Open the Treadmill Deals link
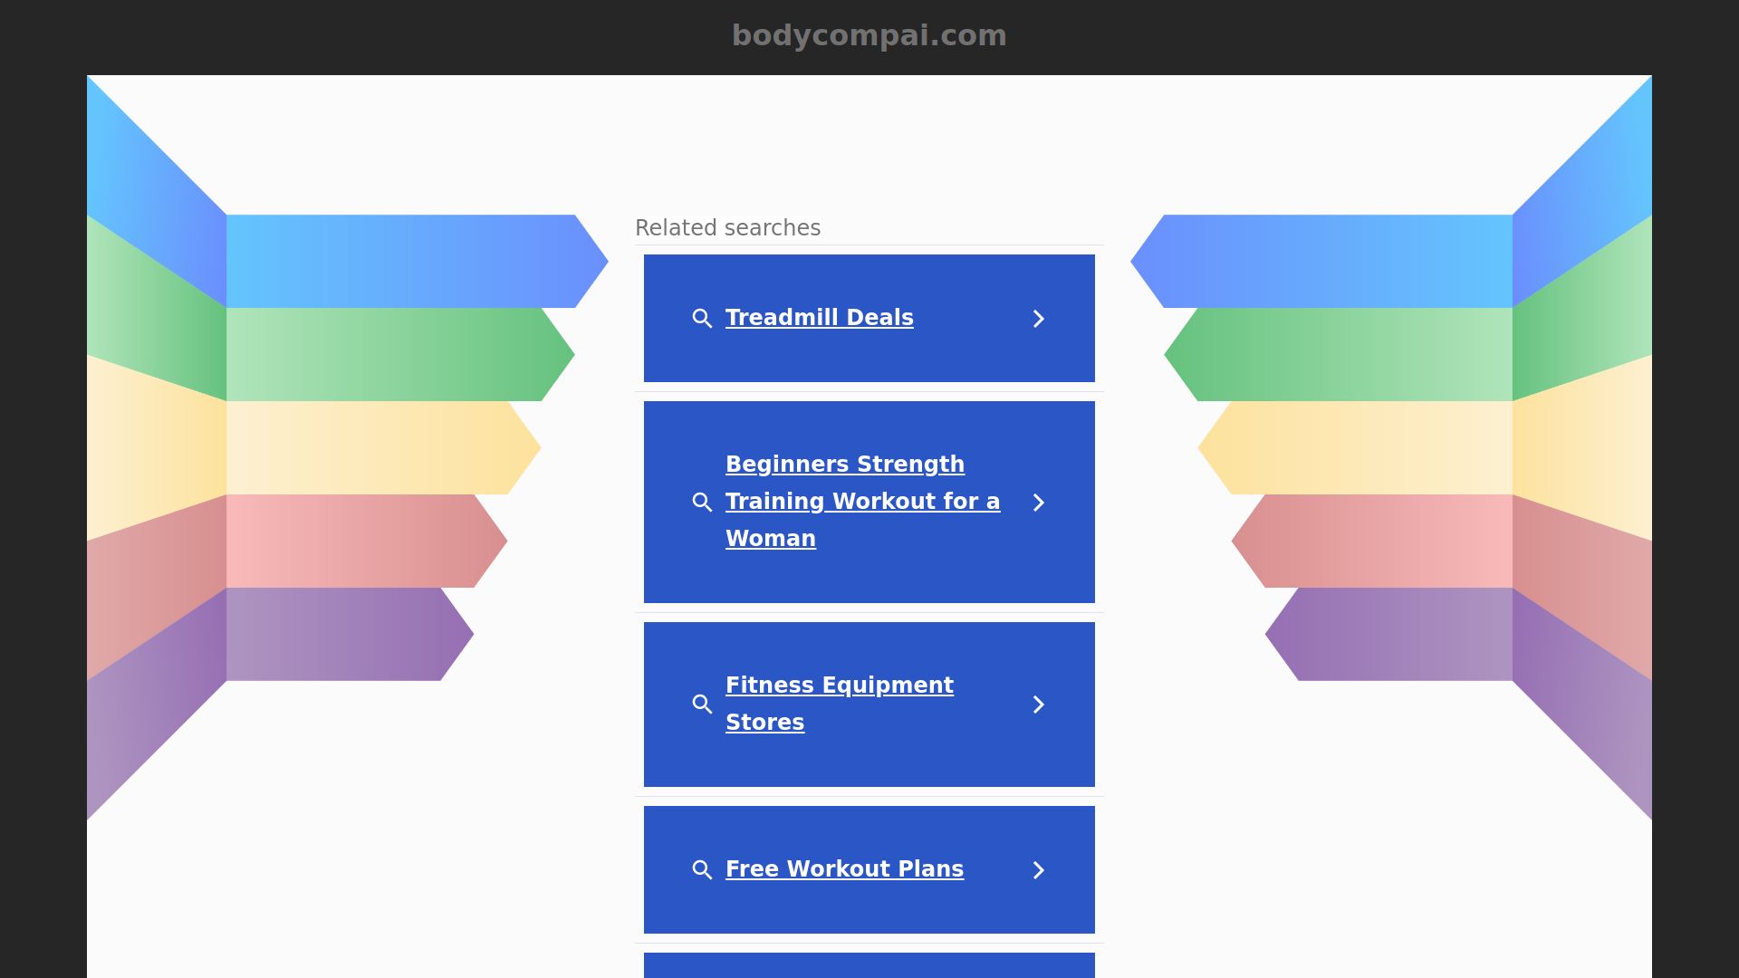Image resolution: width=1739 pixels, height=978 pixels. [819, 318]
